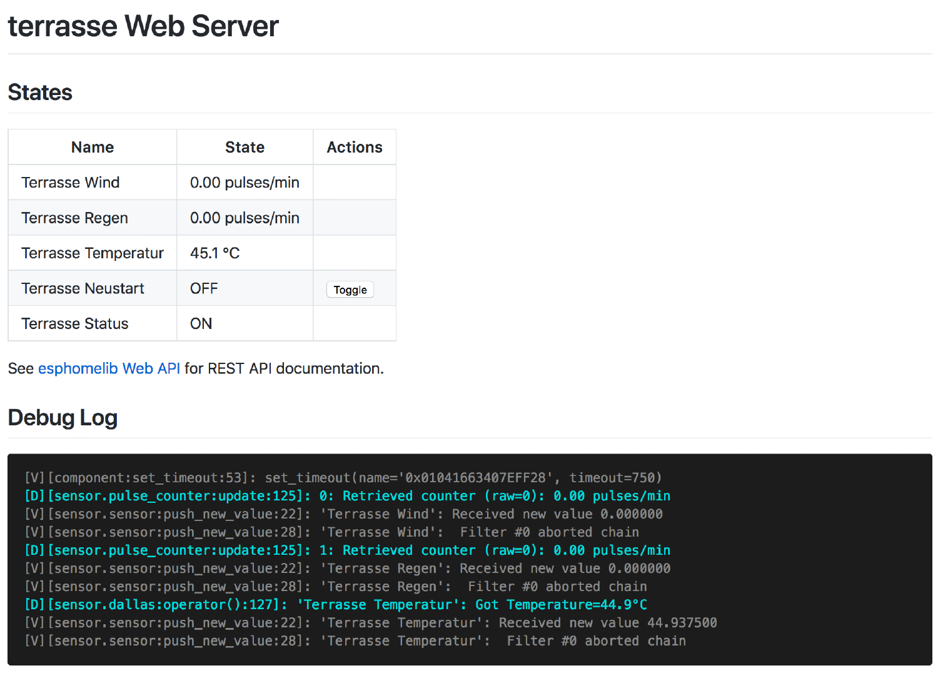This screenshot has height=673, width=938.
Task: Click the Name column header
Action: click(x=92, y=146)
